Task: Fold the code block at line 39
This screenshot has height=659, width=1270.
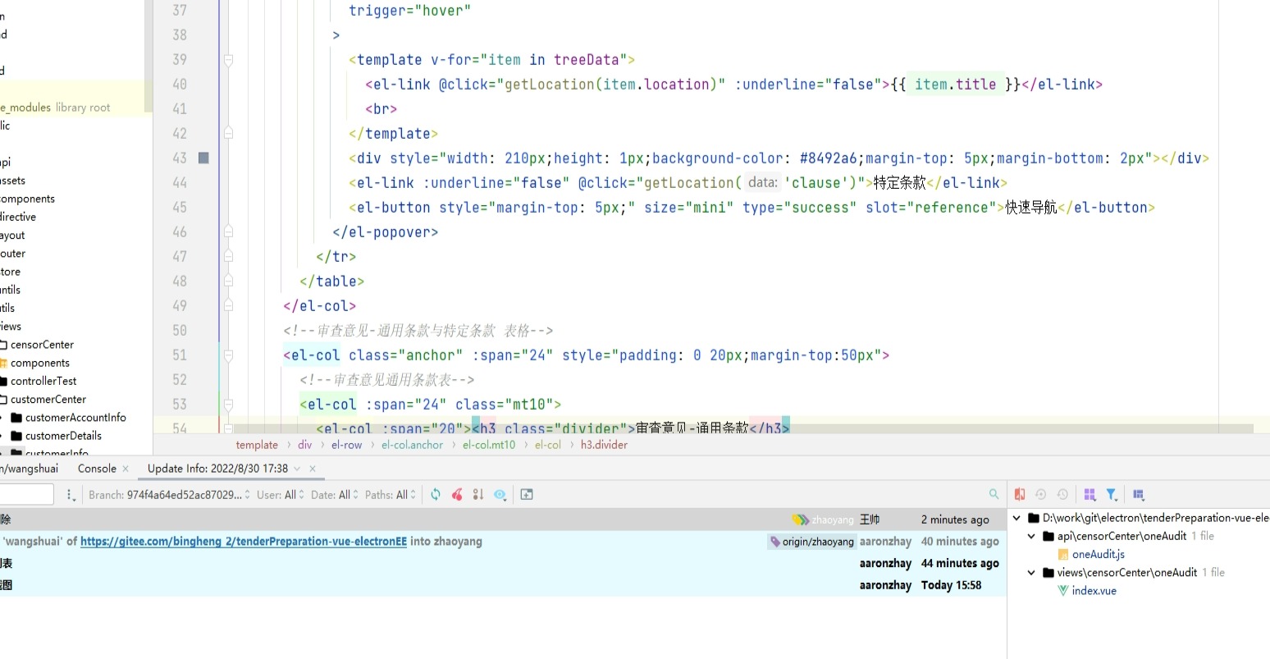Action: click(229, 60)
